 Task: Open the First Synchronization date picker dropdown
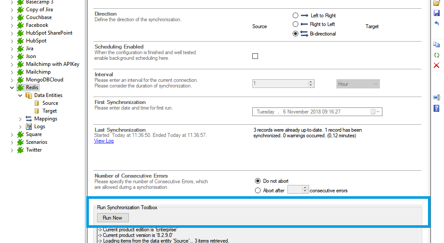(x=375, y=112)
